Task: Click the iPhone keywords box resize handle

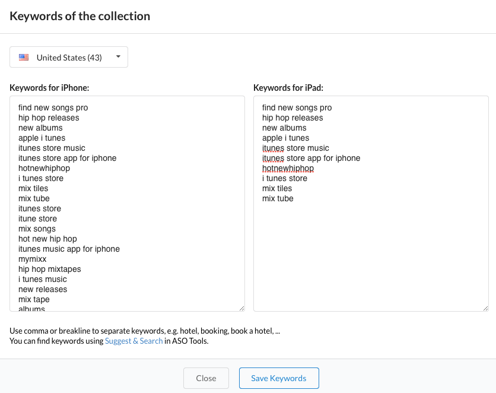Action: [x=241, y=308]
